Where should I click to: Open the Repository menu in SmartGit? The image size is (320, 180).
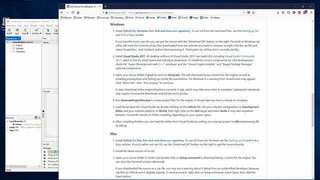[x=11, y=25]
